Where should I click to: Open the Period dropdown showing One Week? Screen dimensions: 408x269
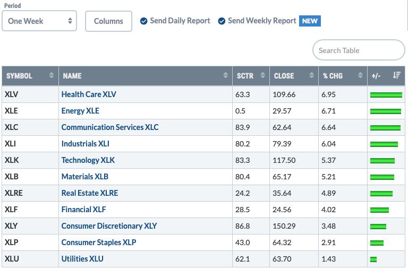(39, 21)
